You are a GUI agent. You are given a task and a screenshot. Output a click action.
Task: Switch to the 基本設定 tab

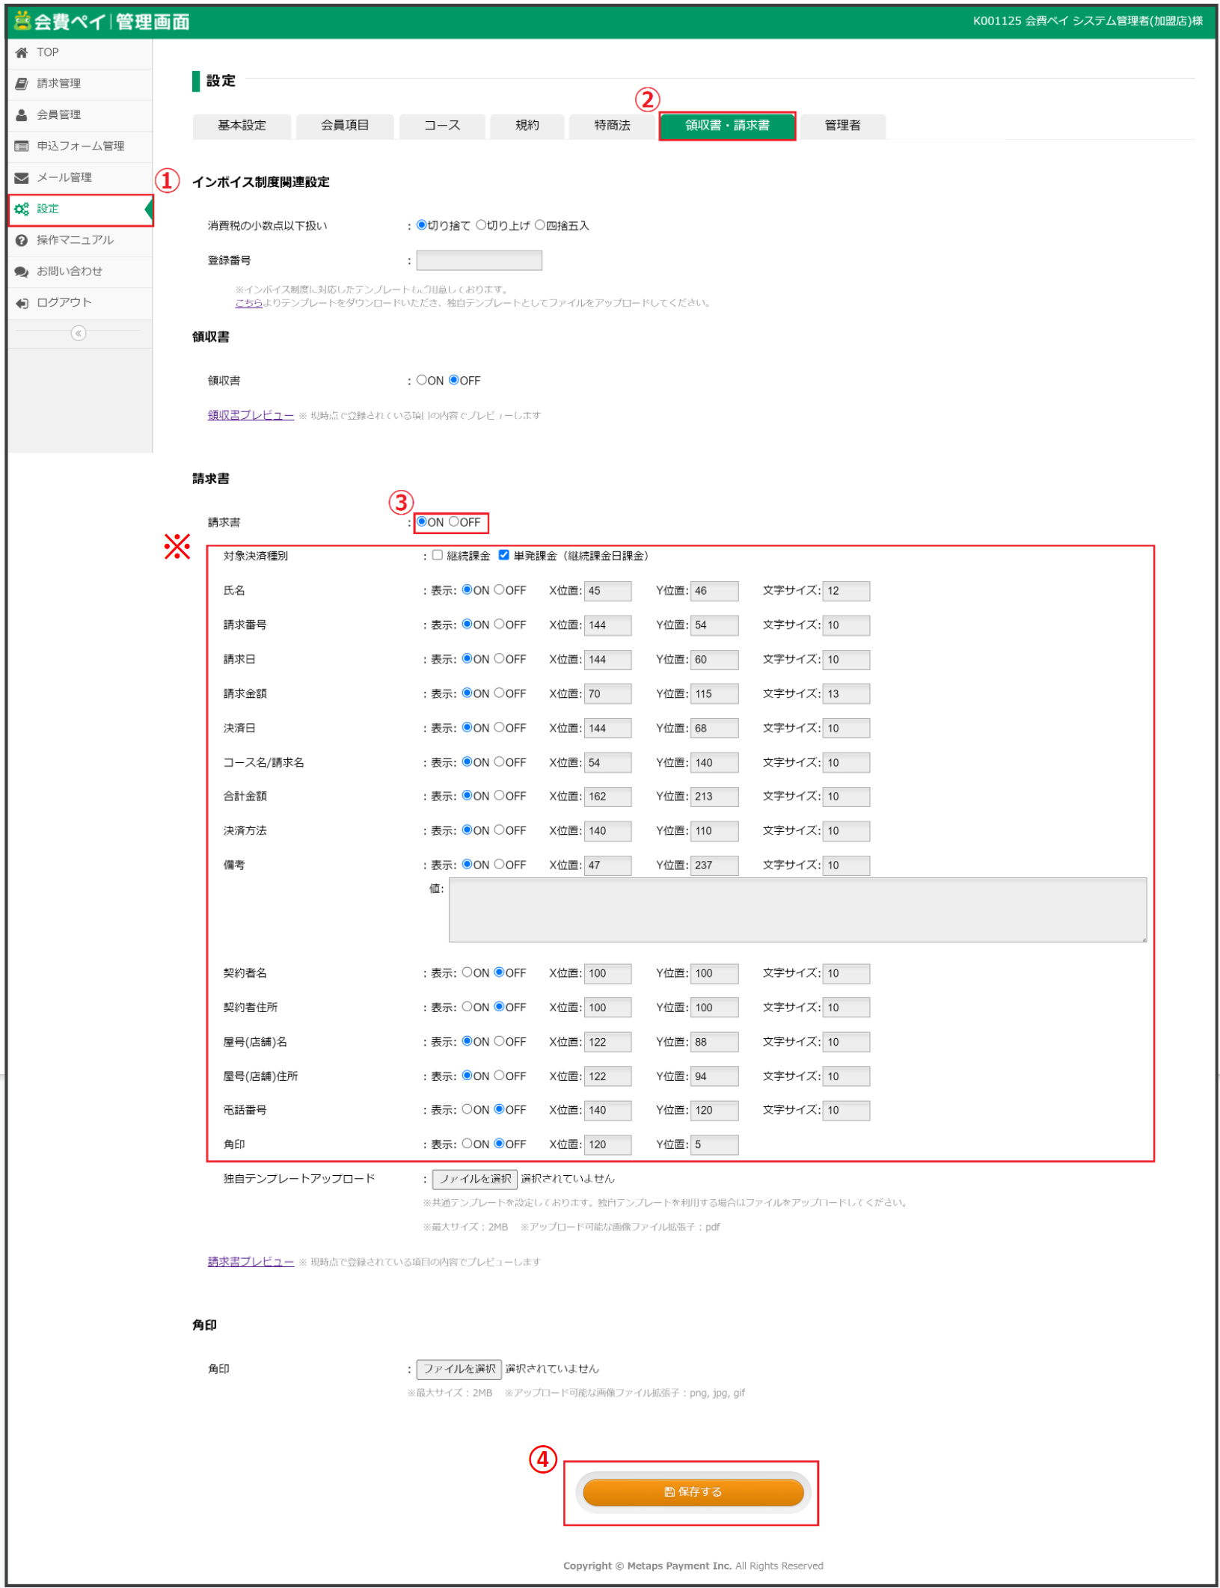(x=242, y=126)
